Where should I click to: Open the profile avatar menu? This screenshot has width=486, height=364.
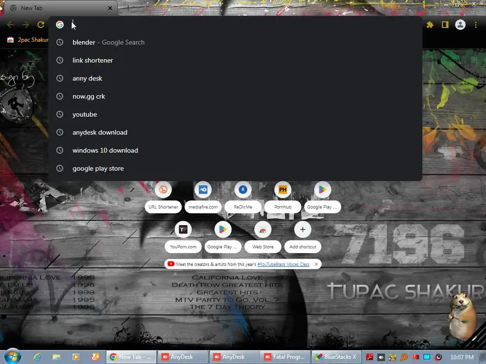click(460, 25)
